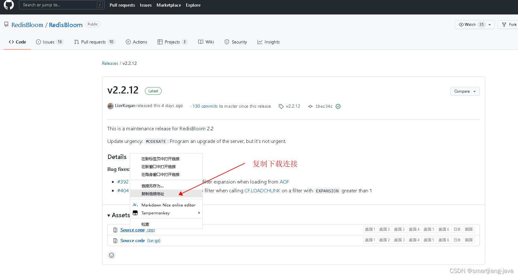The width and height of the screenshot is (518, 277).
Task: Open the 130 commits link
Action: click(205, 106)
